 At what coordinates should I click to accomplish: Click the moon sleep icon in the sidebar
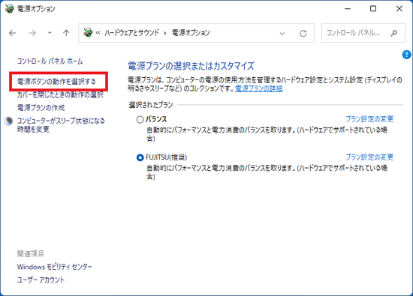8,121
